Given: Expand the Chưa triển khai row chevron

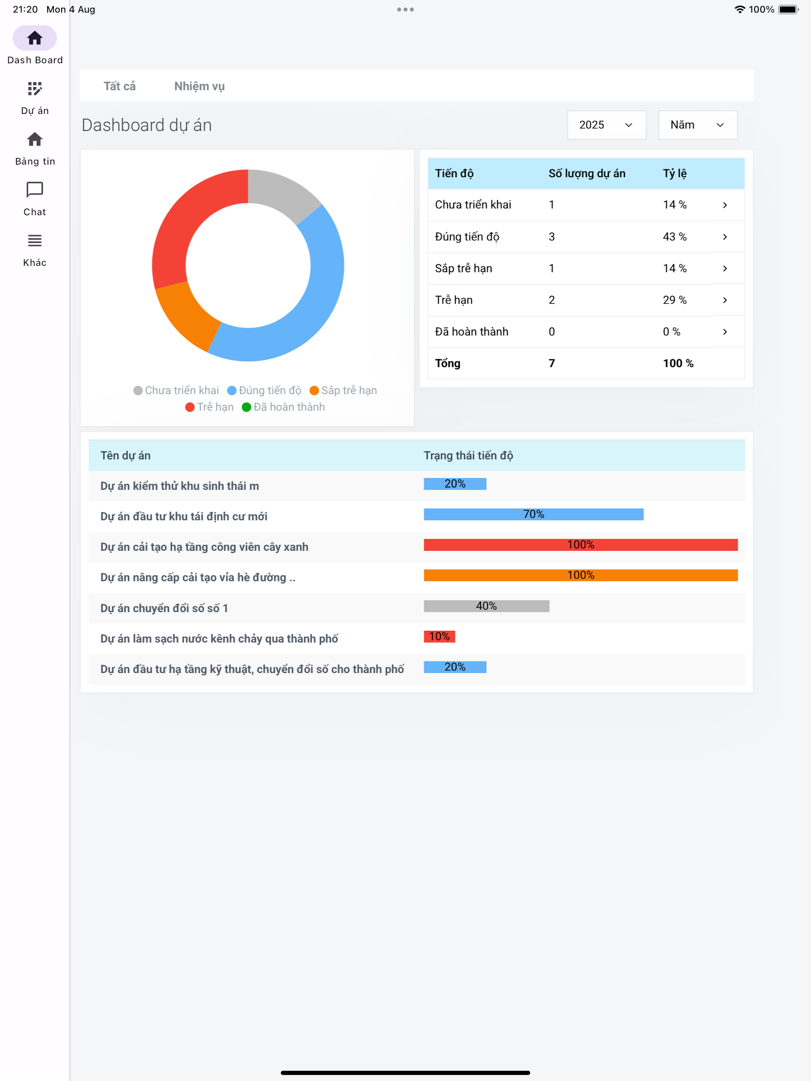Looking at the screenshot, I should coord(725,205).
